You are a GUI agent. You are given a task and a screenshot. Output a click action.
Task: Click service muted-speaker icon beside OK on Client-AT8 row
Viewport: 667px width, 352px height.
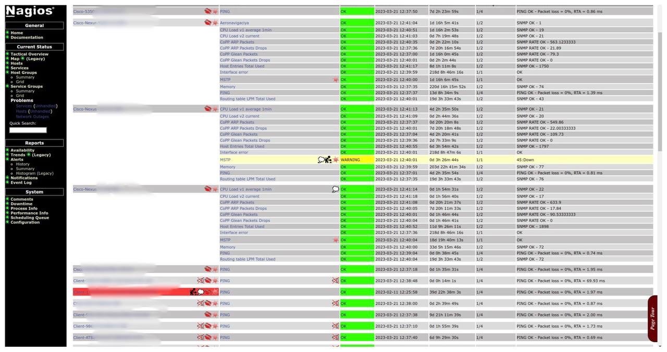pos(336,337)
